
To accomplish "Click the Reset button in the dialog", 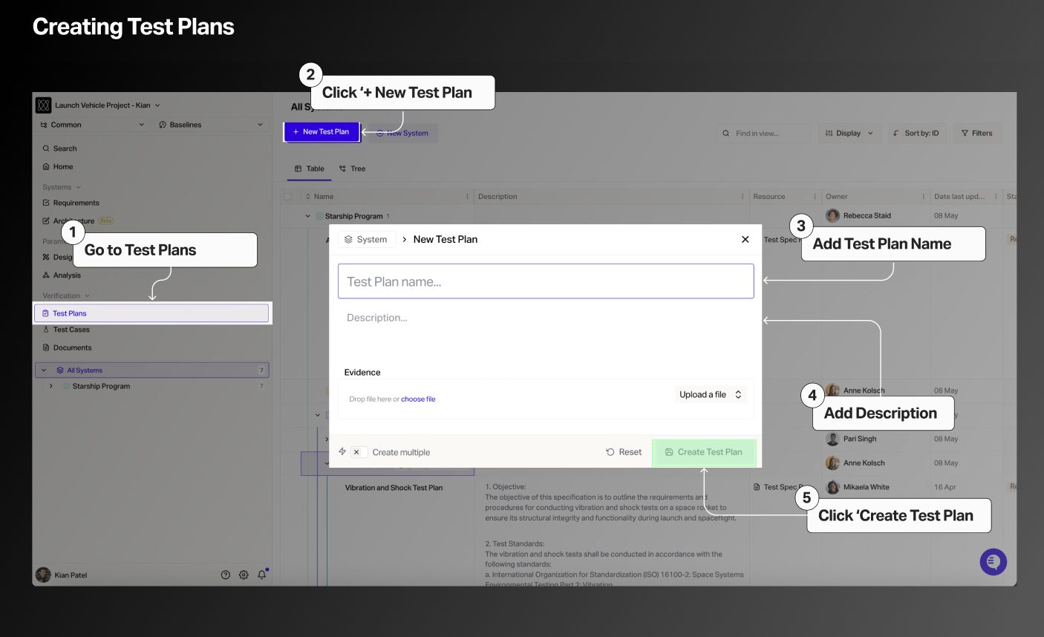I will [x=624, y=452].
